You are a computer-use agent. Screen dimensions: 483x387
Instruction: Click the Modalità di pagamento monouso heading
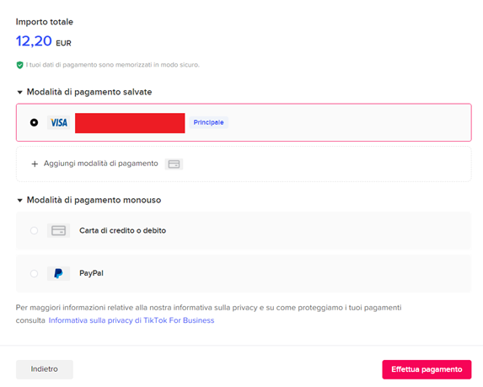coord(94,200)
